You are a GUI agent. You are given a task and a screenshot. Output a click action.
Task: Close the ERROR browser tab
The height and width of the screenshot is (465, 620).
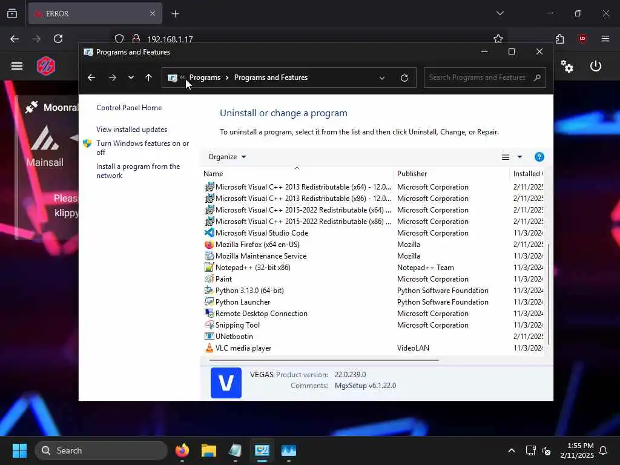pos(153,13)
